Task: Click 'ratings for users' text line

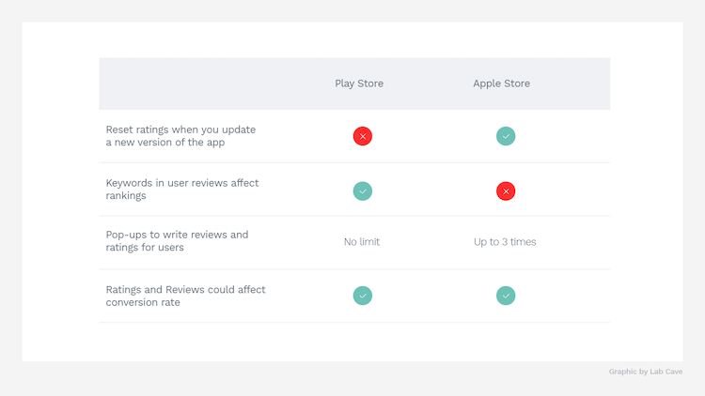Action: coord(145,248)
